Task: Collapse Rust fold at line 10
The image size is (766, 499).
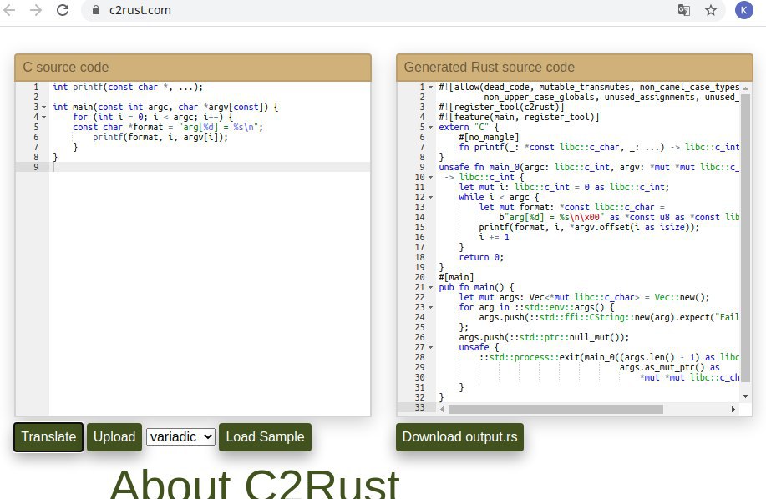Action: pos(430,177)
